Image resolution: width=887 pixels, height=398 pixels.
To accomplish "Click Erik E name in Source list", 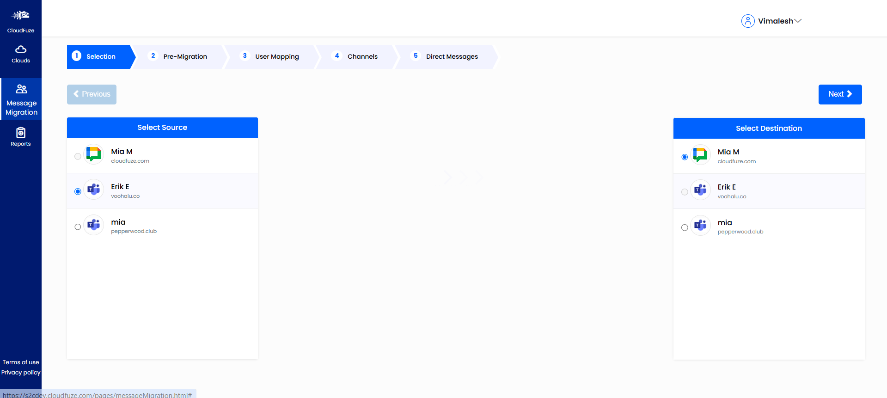I will tap(120, 187).
